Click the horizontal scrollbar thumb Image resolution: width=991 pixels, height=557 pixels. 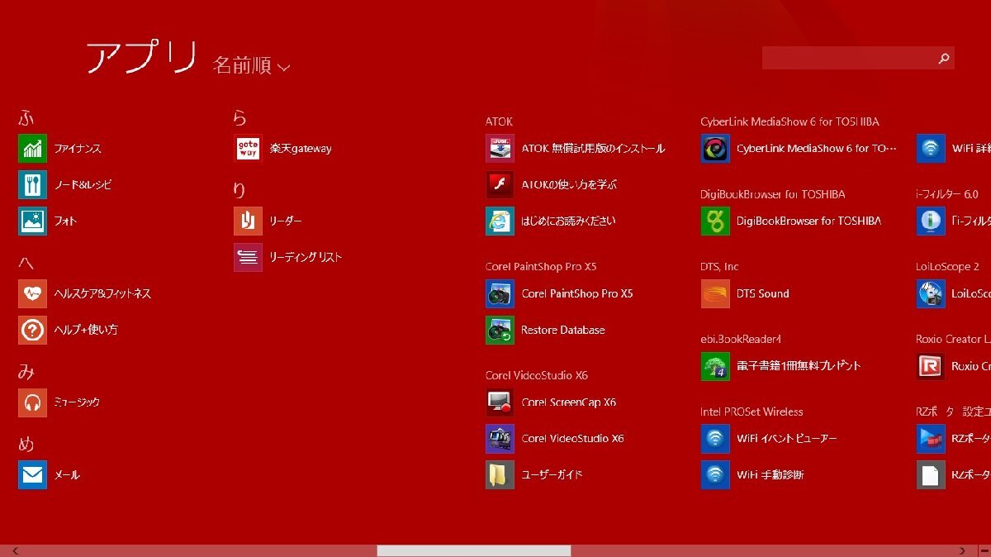click(473, 550)
